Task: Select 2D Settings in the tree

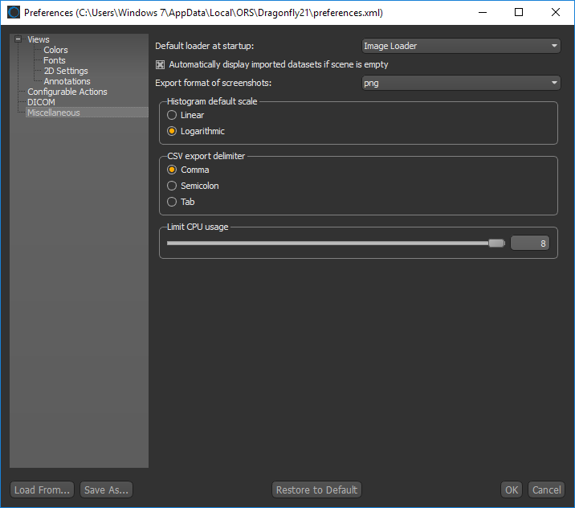Action: (65, 71)
